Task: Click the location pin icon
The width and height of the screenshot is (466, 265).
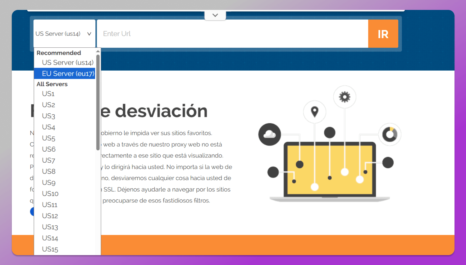Action: pos(315,111)
